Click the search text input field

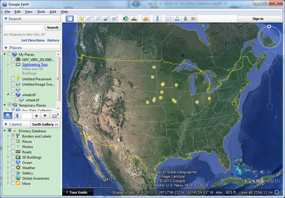[x=24, y=27]
